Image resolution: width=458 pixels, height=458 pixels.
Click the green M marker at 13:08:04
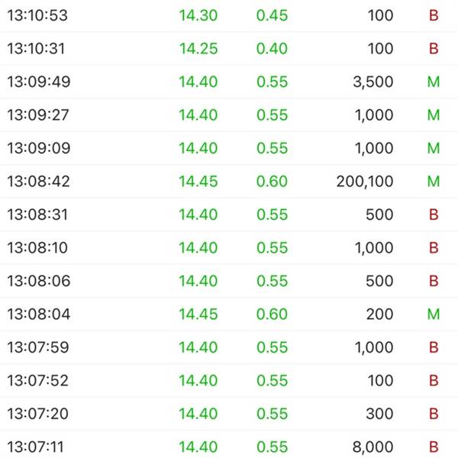434,314
